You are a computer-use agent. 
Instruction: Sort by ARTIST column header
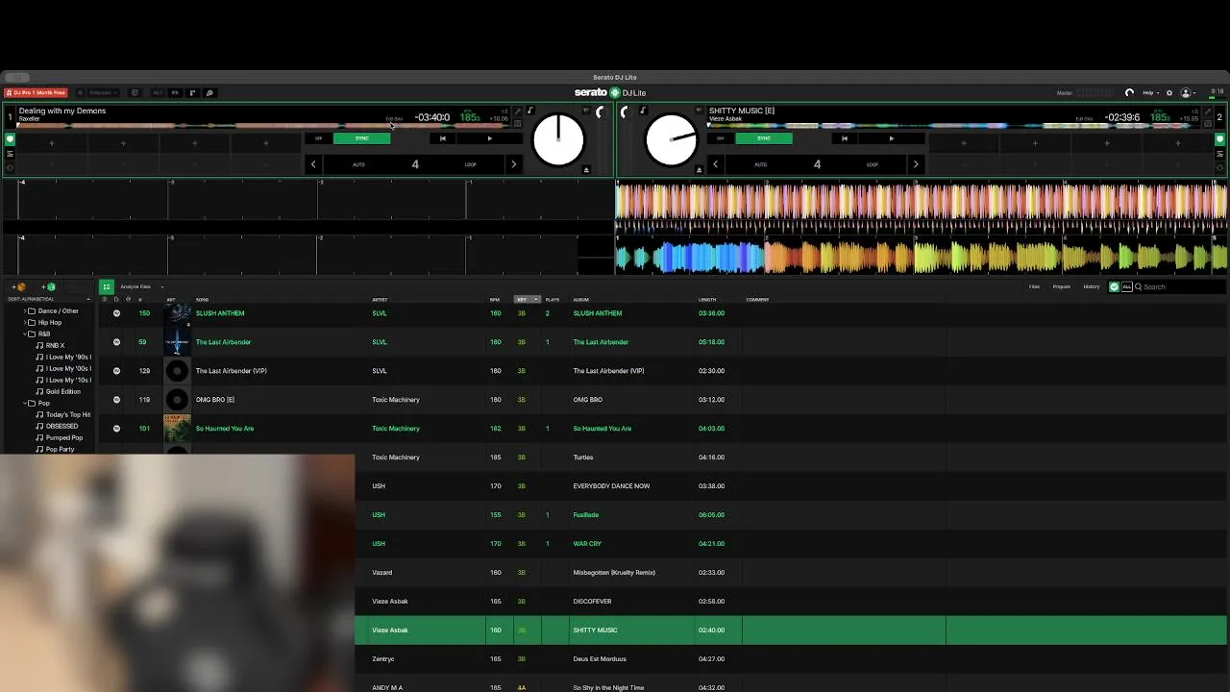coord(380,300)
